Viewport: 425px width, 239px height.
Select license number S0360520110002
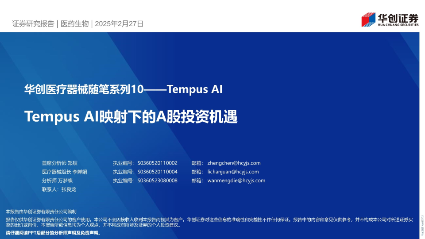[x=158, y=163]
